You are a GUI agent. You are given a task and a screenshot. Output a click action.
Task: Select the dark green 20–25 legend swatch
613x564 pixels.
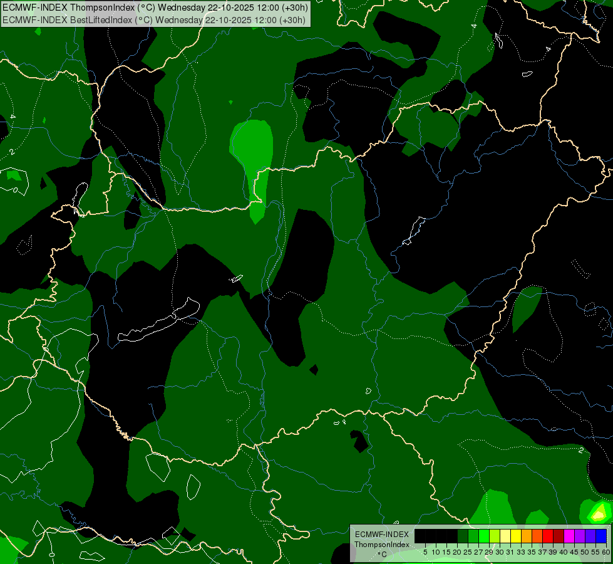(463, 536)
